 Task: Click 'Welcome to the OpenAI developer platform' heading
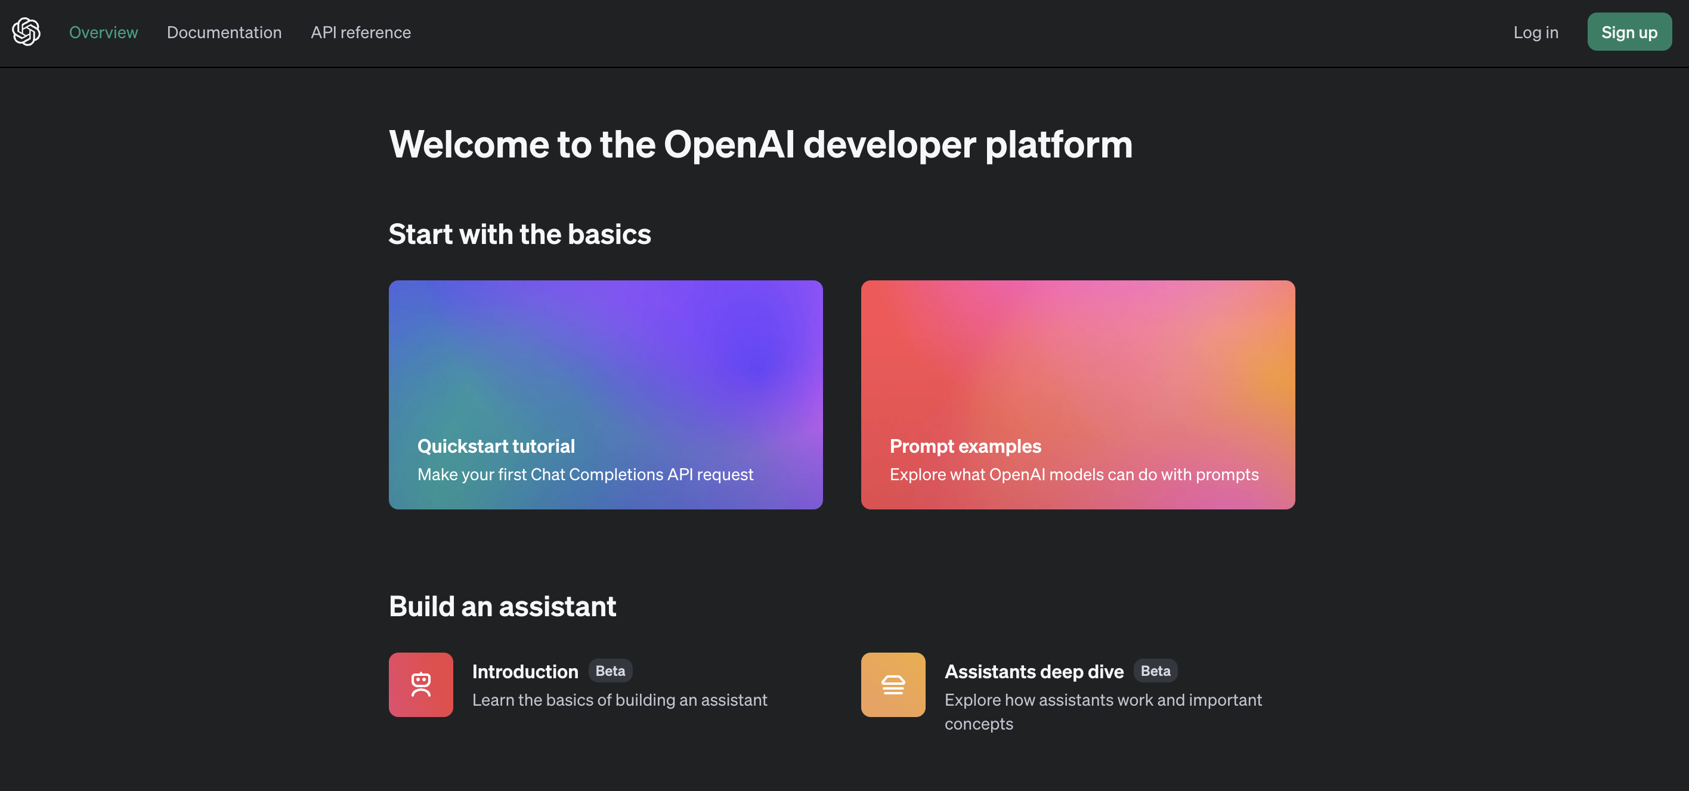[760, 145]
